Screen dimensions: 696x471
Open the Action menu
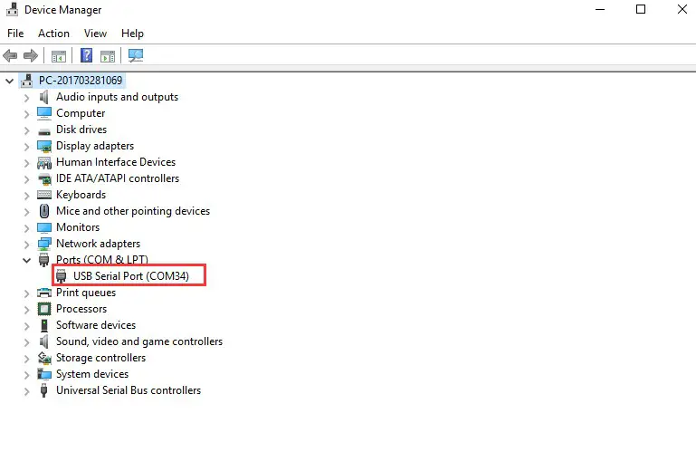point(53,34)
